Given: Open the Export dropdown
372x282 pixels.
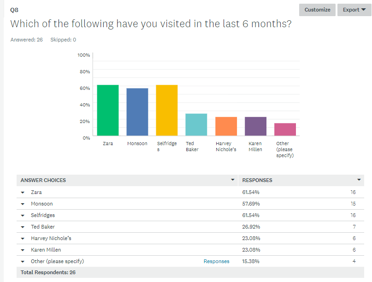Looking at the screenshot, I should click(x=354, y=10).
